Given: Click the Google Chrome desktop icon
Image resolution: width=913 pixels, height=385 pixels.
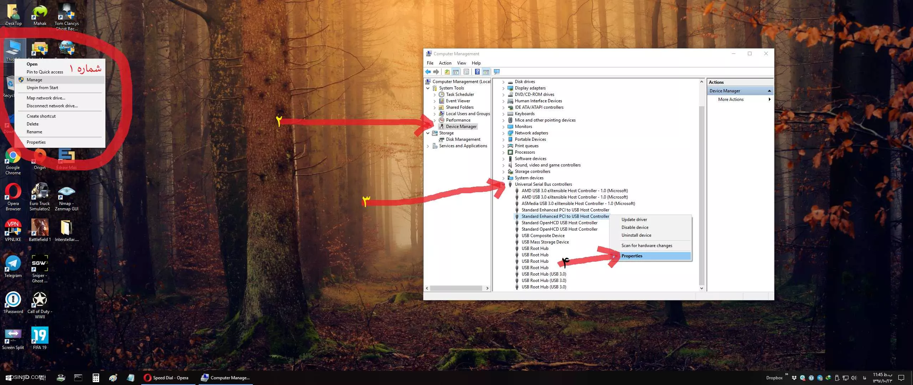Looking at the screenshot, I should pyautogui.click(x=13, y=162).
